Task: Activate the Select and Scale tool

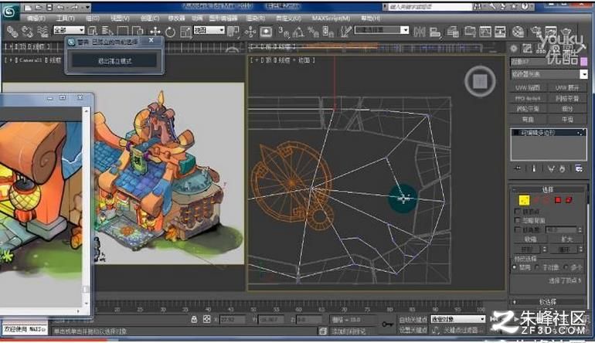Action: tap(185, 32)
